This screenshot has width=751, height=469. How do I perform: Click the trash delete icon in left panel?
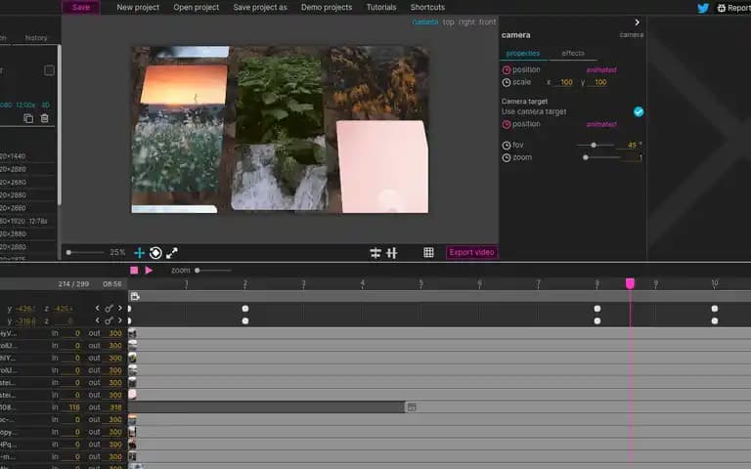(45, 118)
